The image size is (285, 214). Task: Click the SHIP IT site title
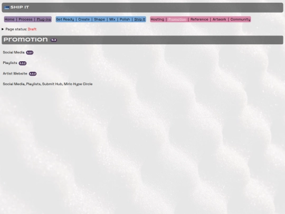click(x=20, y=7)
